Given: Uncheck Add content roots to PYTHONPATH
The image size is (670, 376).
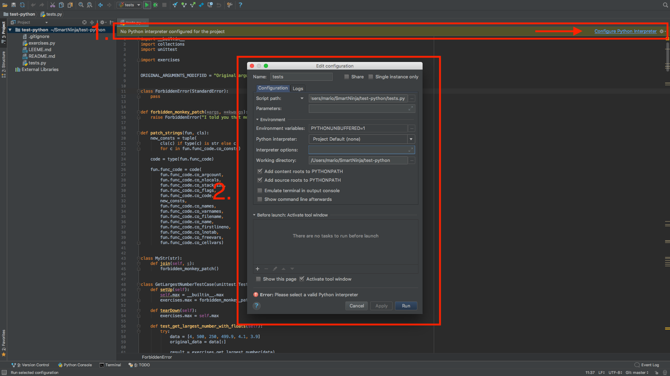Looking at the screenshot, I should tap(260, 171).
